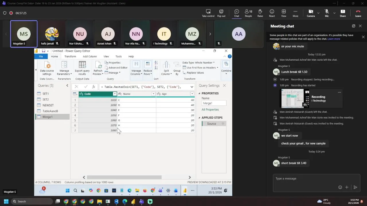367x206 pixels.
Task: Toggle the Camera on or off
Action: pyautogui.click(x=311, y=13)
